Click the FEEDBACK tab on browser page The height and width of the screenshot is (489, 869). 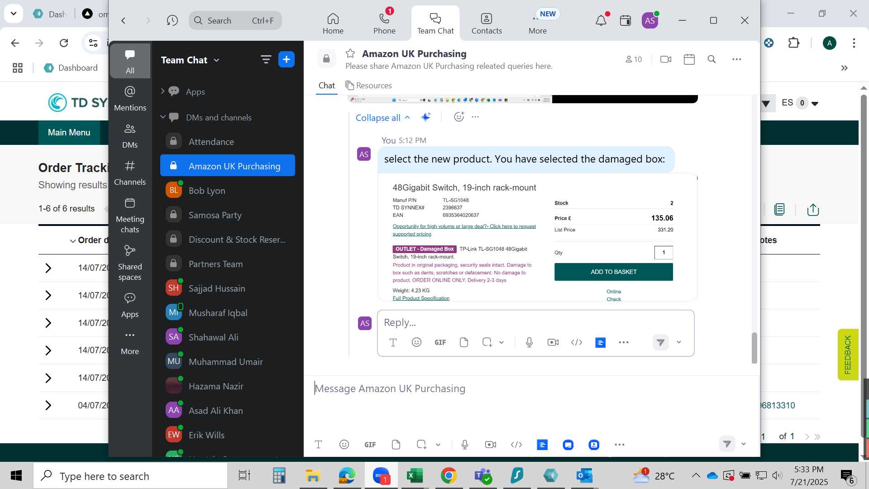(x=848, y=355)
